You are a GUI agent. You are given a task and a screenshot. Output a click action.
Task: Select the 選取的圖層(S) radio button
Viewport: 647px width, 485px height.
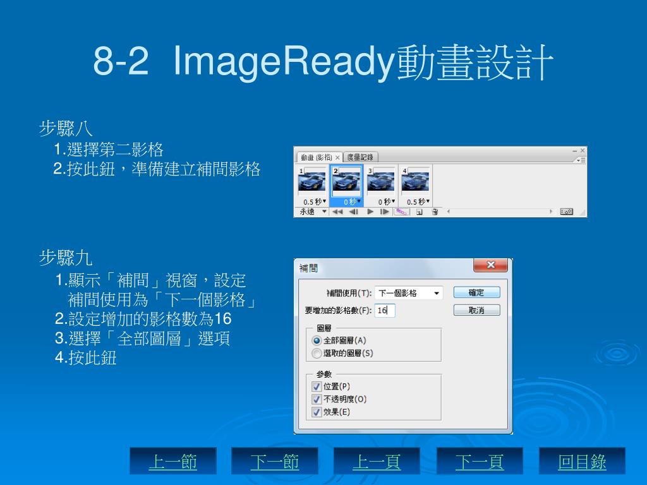pyautogui.click(x=317, y=354)
